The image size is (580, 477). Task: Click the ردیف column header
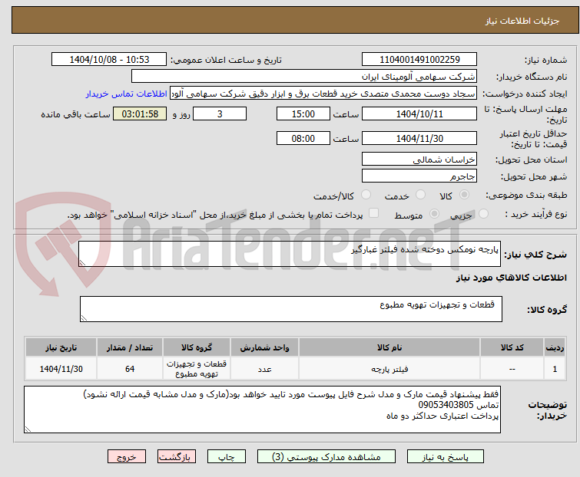coord(555,347)
